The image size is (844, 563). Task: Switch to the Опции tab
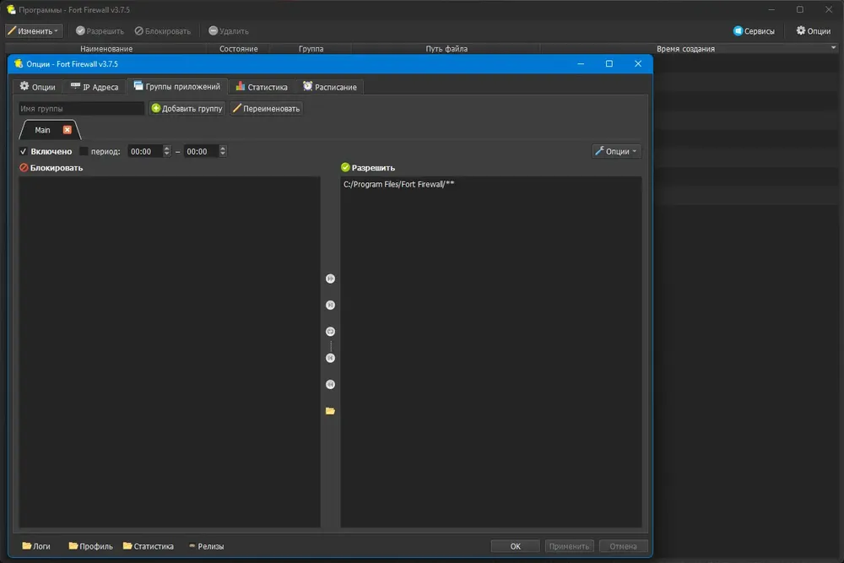point(38,87)
